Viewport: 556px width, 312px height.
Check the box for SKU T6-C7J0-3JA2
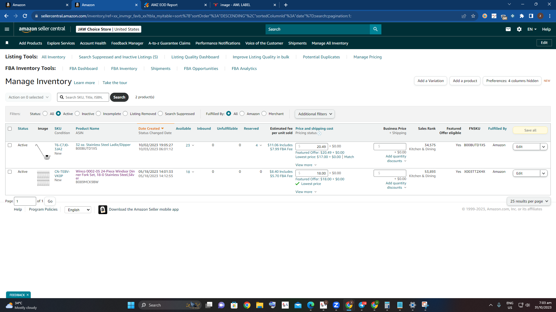point(10,145)
